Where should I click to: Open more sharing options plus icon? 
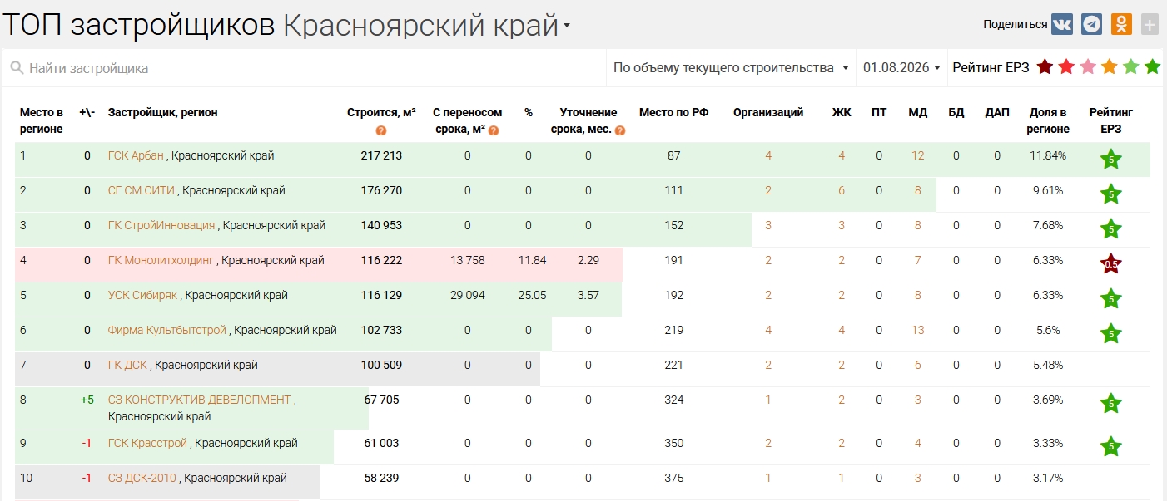point(1150,25)
